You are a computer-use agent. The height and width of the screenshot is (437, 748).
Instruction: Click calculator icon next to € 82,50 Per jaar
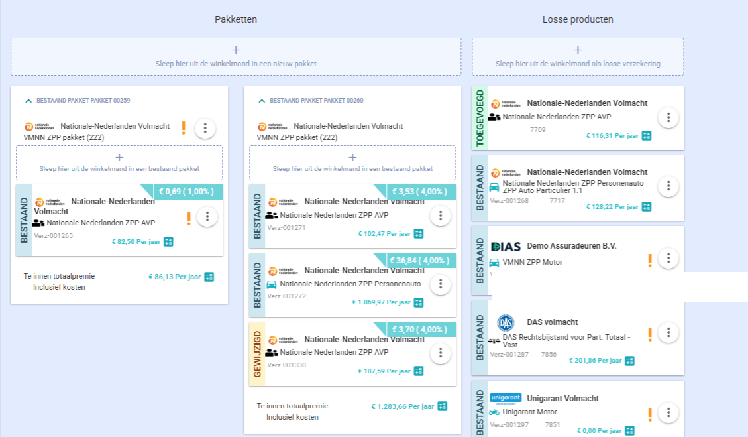click(168, 241)
